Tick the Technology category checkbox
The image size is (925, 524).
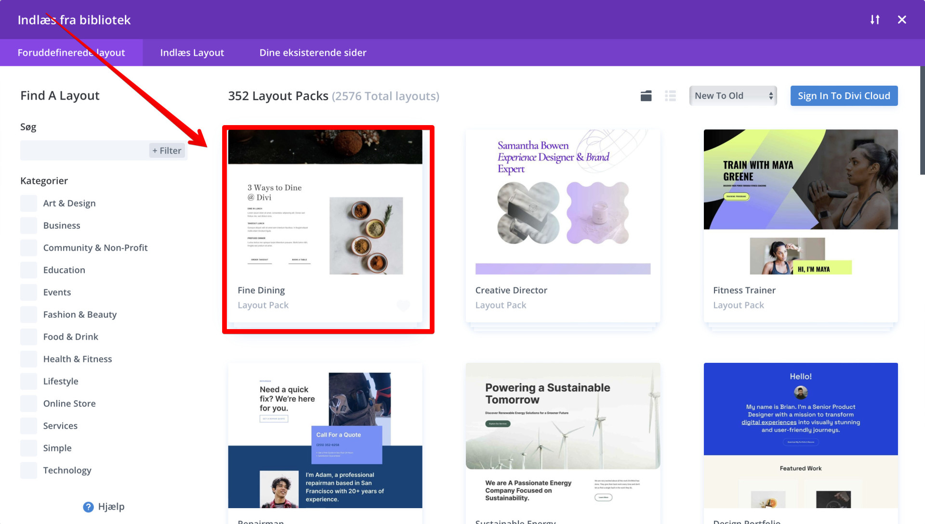[x=29, y=470]
